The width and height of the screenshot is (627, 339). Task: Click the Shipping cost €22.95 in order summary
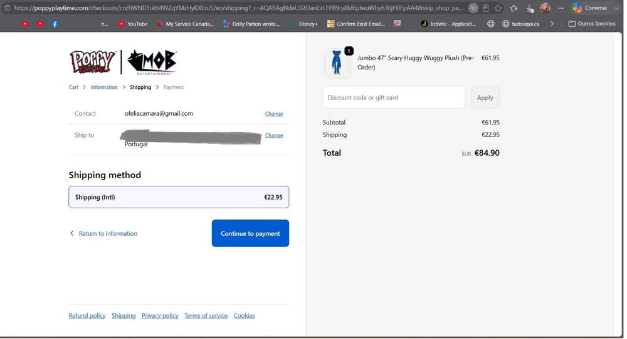pyautogui.click(x=490, y=135)
